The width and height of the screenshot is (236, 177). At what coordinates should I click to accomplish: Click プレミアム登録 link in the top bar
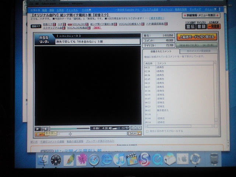point(150,10)
